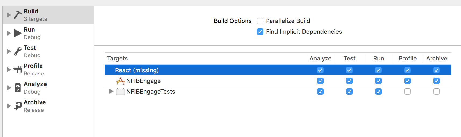Enable Archive for NFIBEngageTests target

tap(437, 92)
